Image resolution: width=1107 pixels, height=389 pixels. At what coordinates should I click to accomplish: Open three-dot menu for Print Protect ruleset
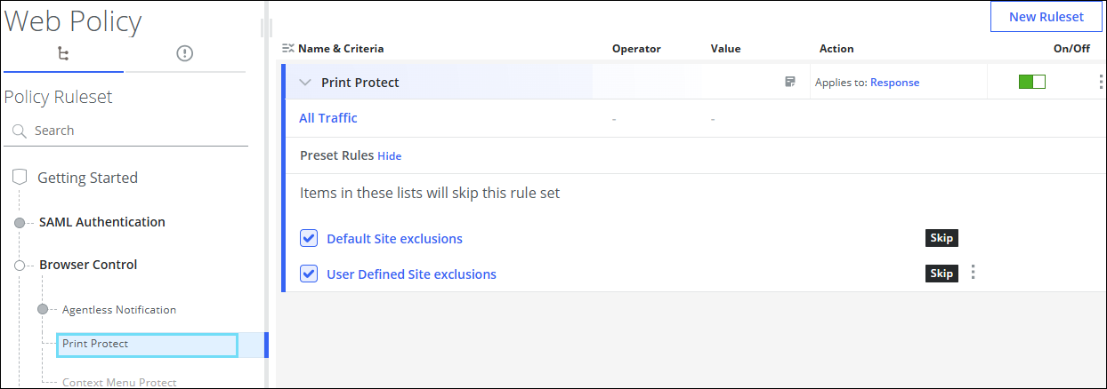pyautogui.click(x=1102, y=82)
